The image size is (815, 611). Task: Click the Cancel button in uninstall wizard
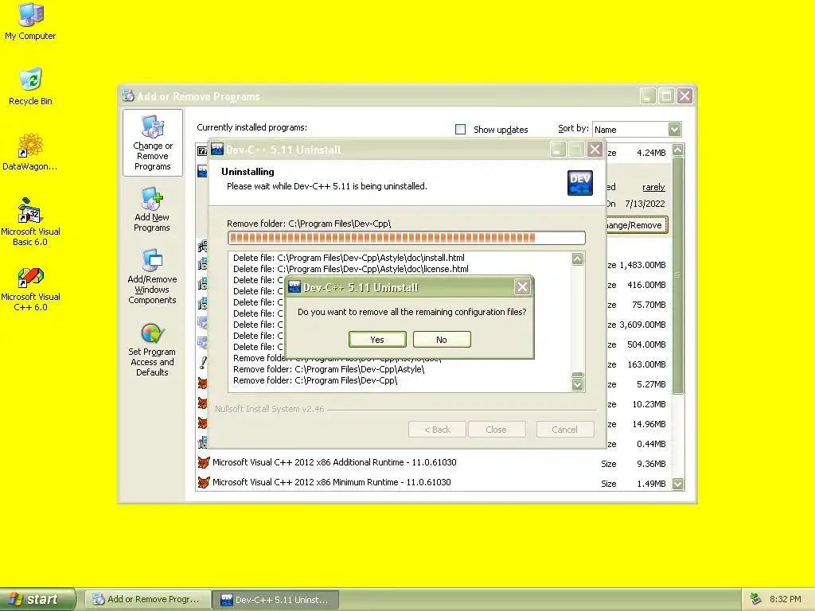565,430
